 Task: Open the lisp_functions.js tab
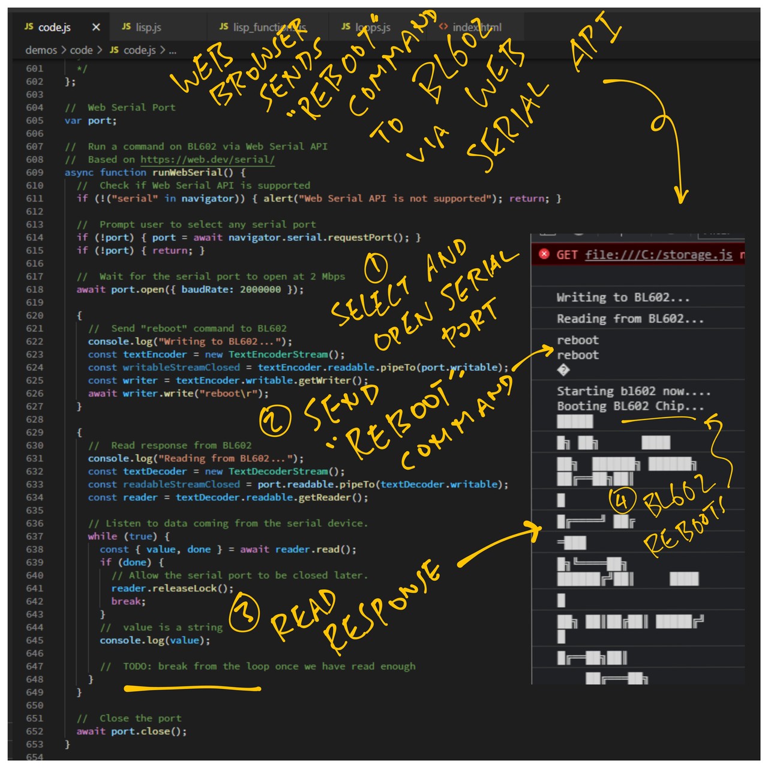(269, 28)
